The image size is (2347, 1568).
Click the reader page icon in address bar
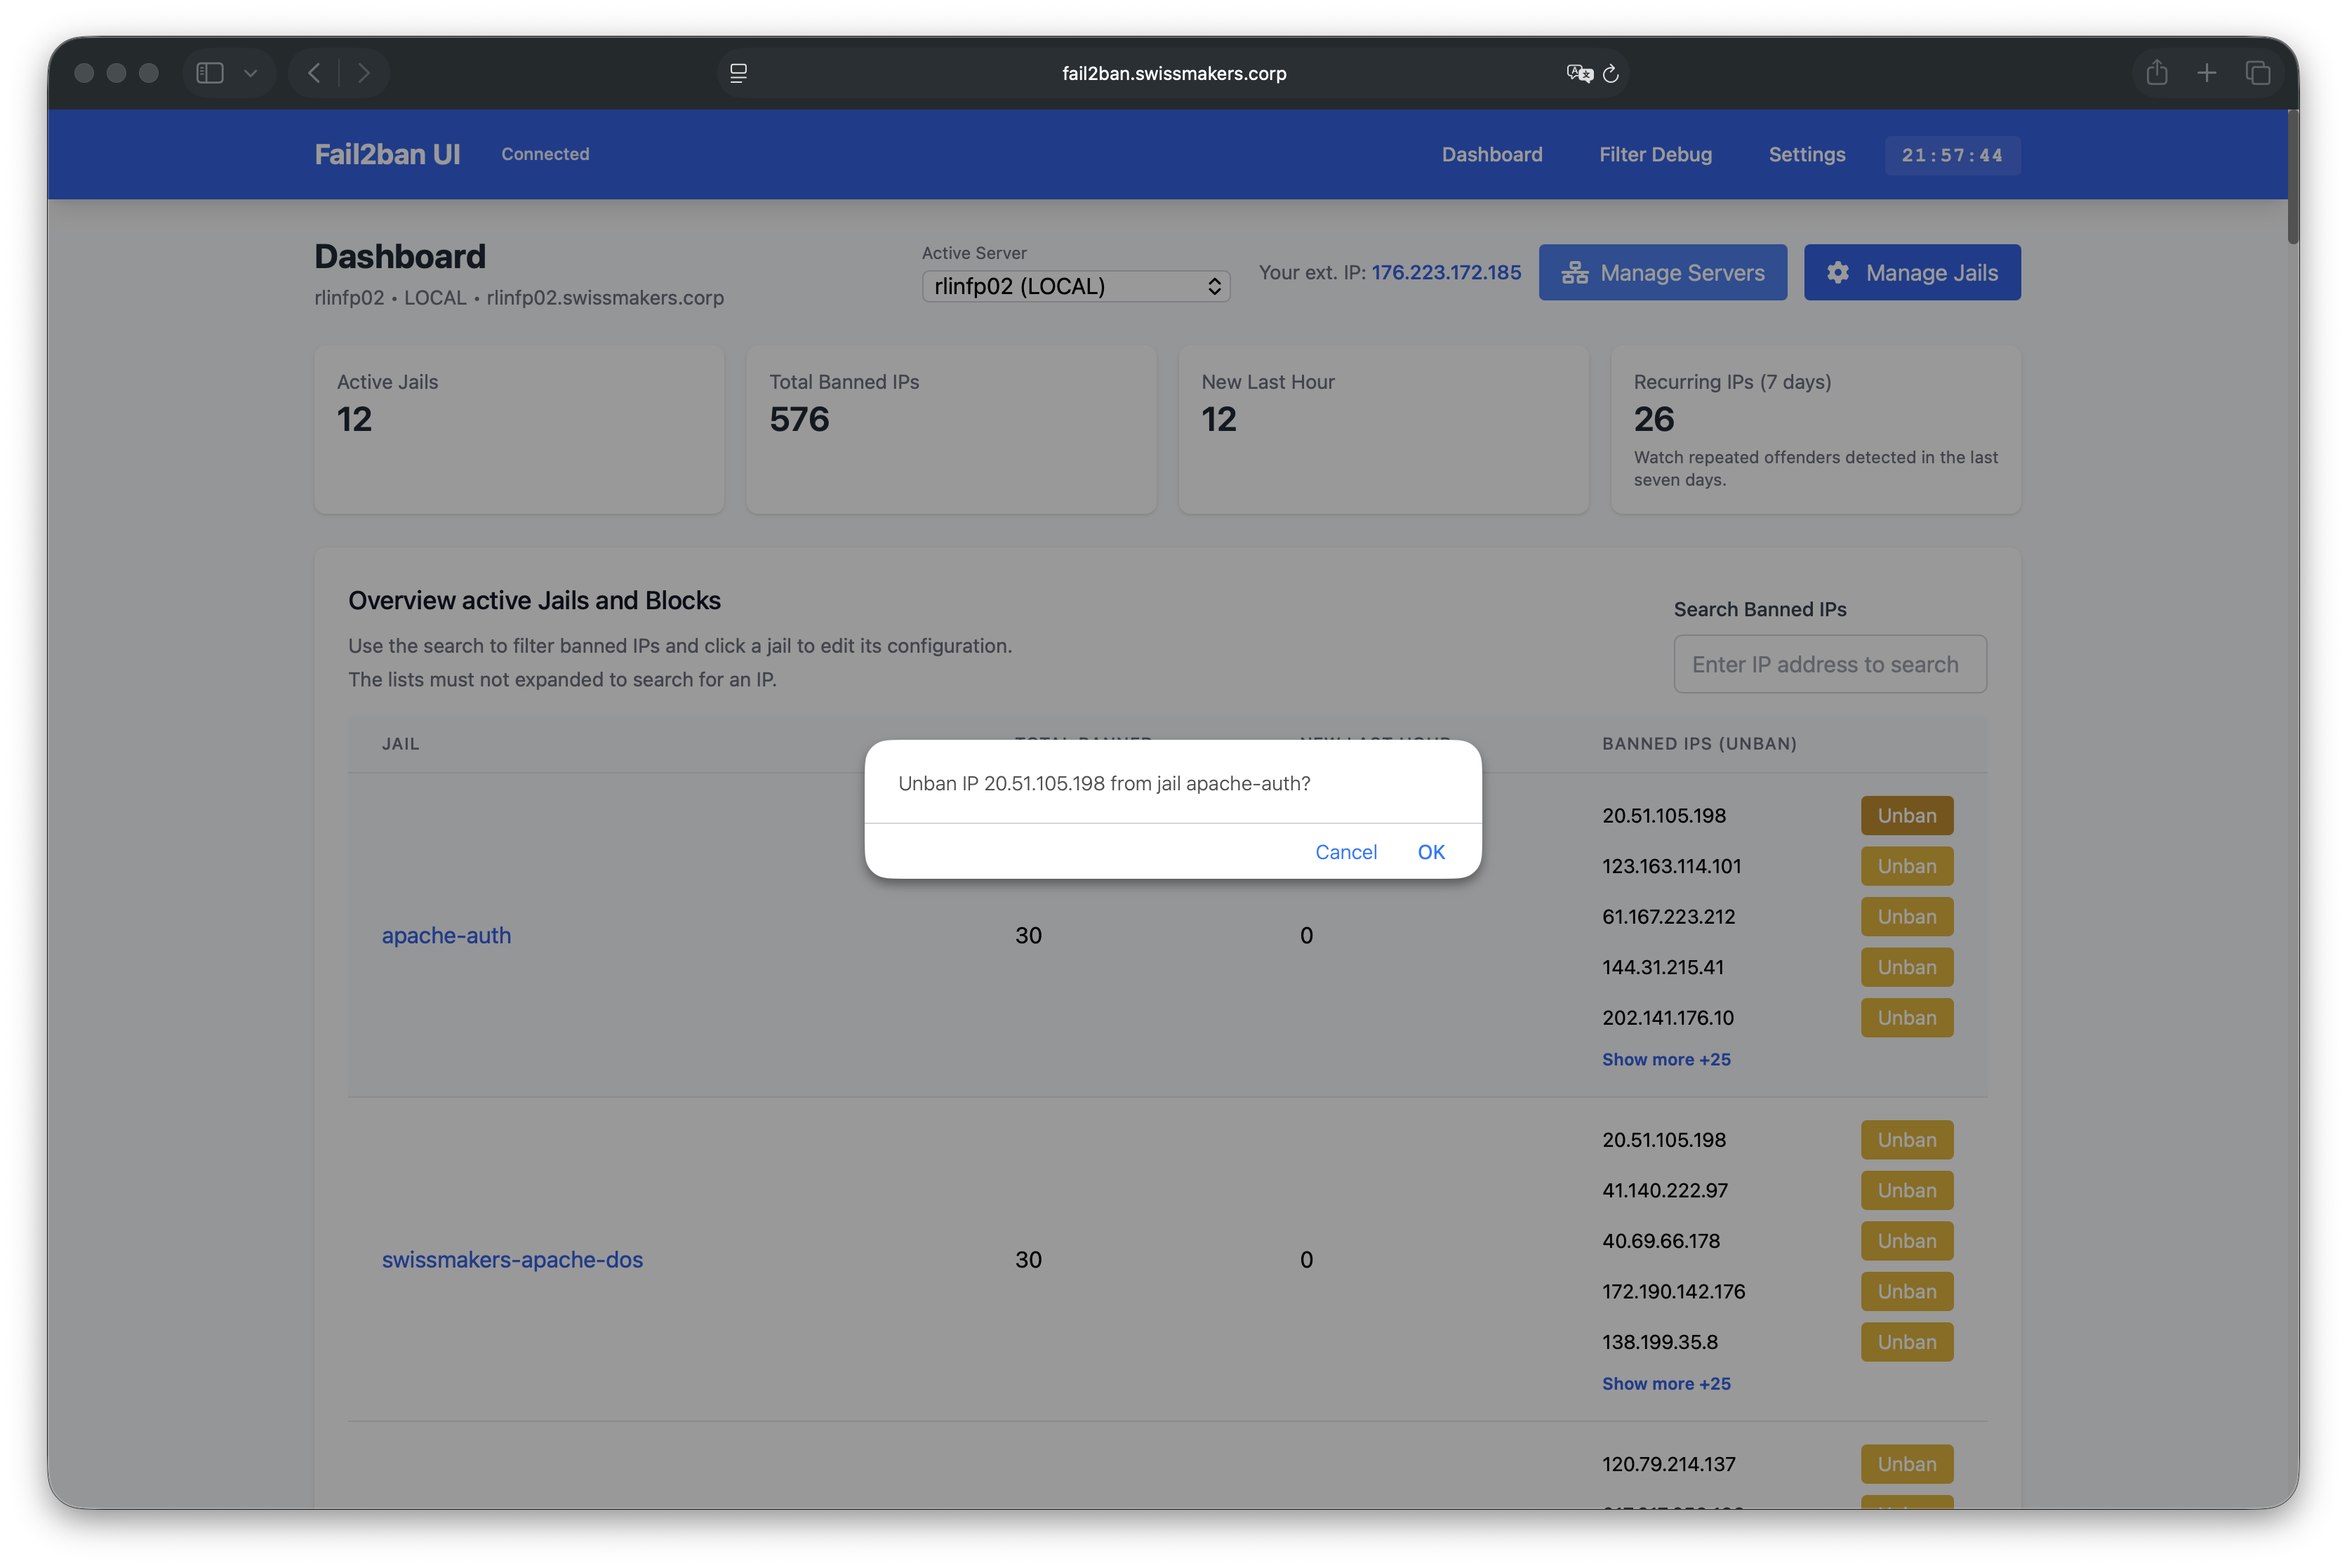(x=738, y=73)
